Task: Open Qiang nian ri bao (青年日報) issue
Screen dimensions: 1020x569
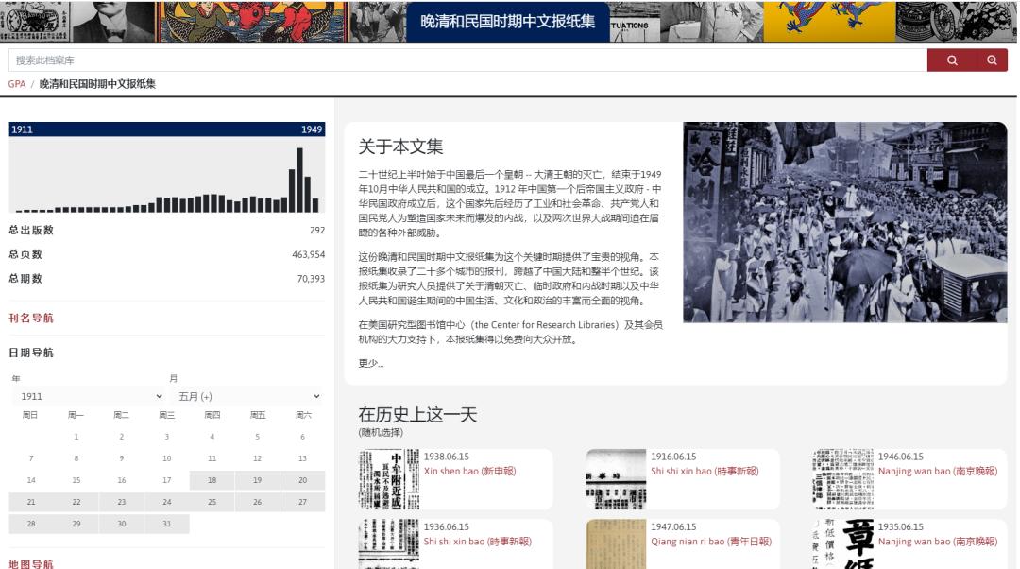Action: point(712,542)
